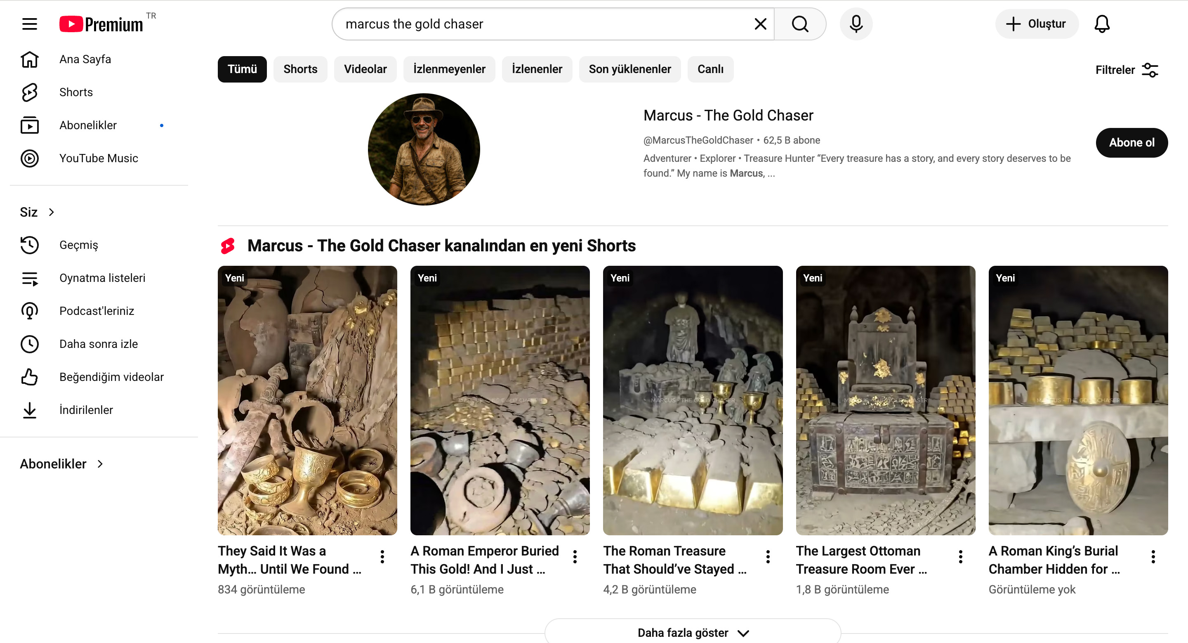Open the notifications bell
The width and height of the screenshot is (1188, 643).
tap(1101, 24)
